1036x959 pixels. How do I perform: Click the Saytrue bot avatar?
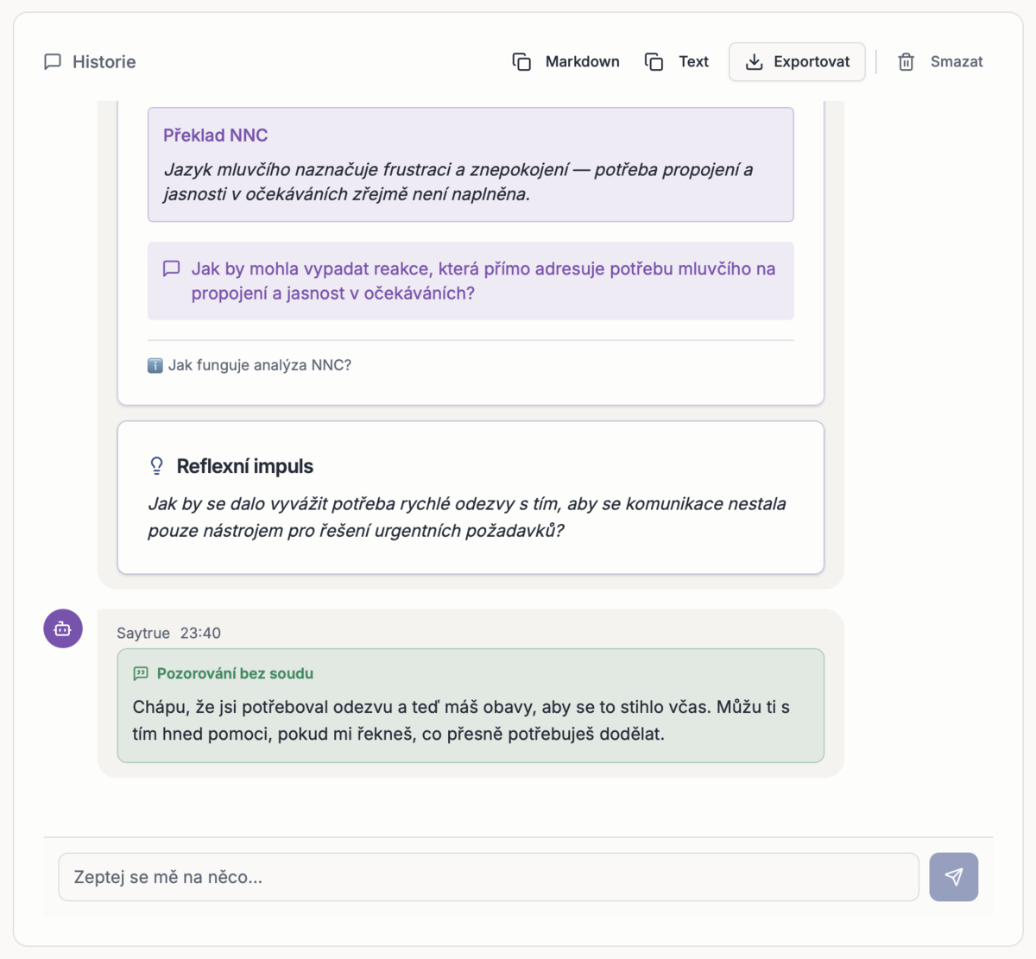click(x=63, y=628)
